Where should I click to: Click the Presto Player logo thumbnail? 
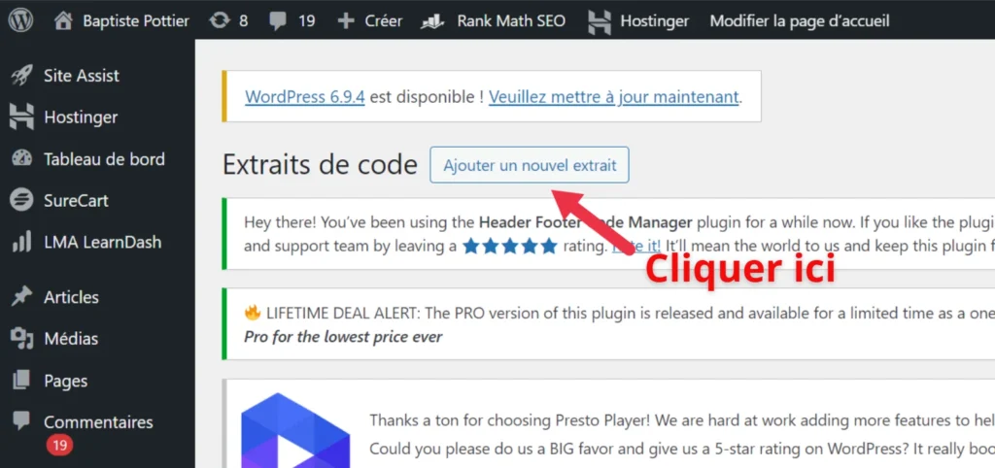pos(295,430)
